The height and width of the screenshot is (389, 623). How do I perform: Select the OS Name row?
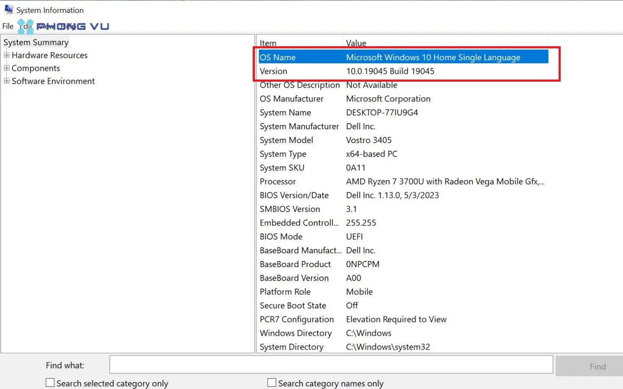(x=278, y=57)
